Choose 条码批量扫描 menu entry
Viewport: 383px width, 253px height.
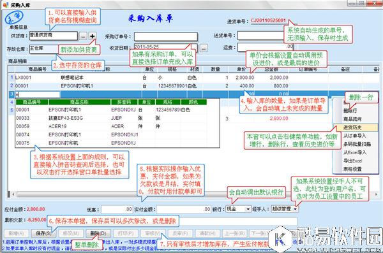(x=357, y=144)
